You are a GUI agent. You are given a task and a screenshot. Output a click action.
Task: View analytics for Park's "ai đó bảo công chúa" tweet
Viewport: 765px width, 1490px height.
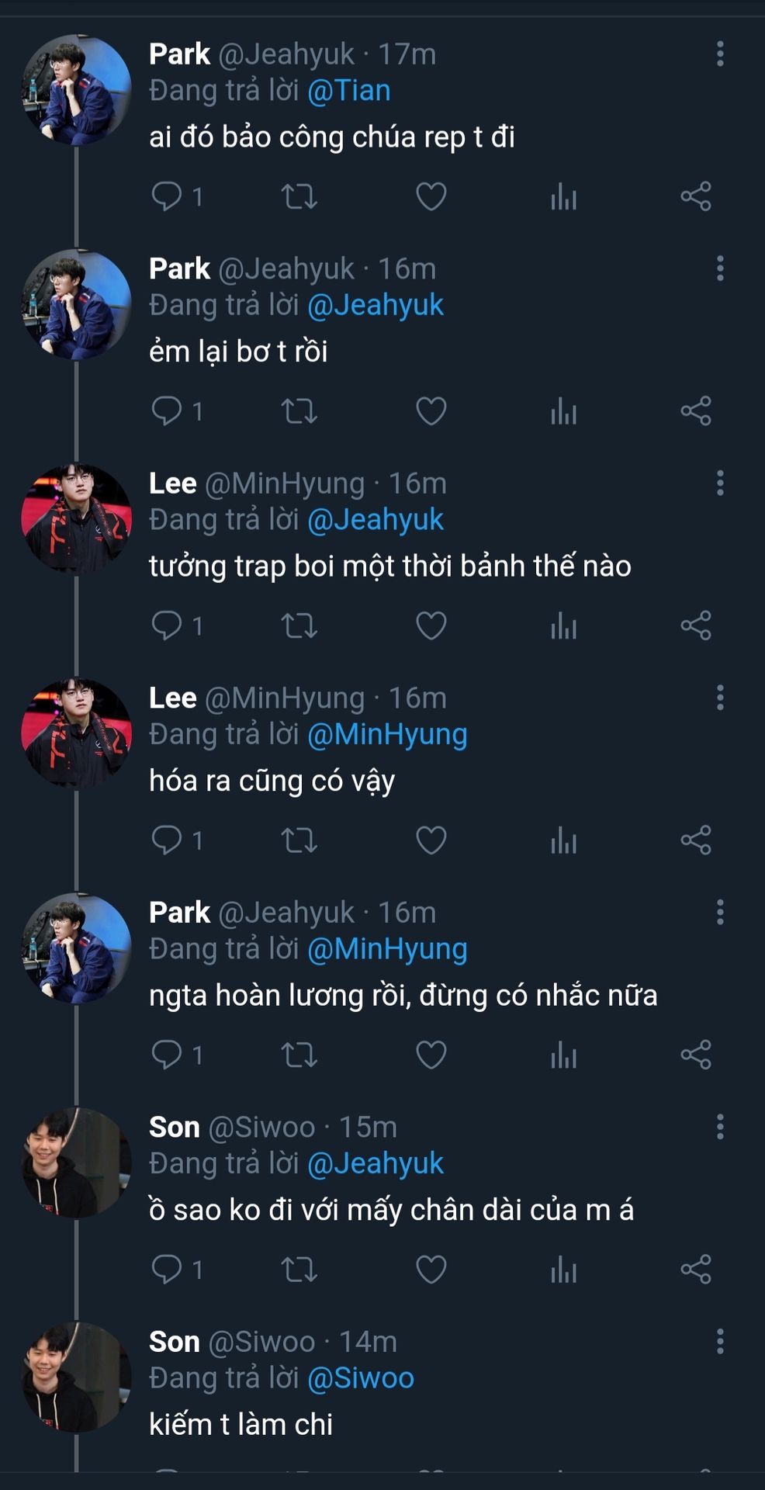[563, 196]
